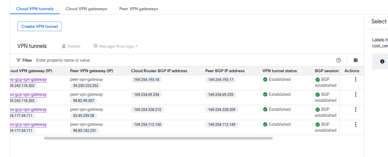
Task: Click the filter help question mark icon
Action: coord(338,60)
